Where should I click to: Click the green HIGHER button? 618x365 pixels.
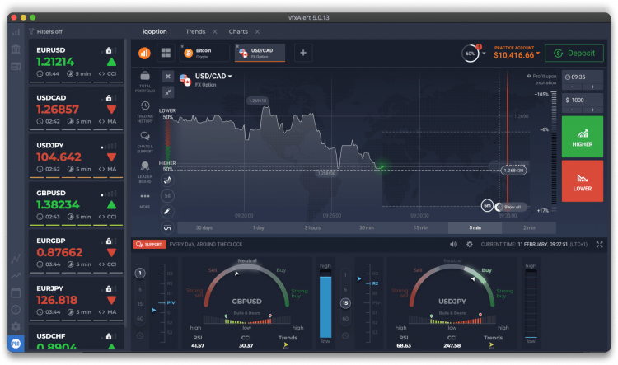click(582, 137)
